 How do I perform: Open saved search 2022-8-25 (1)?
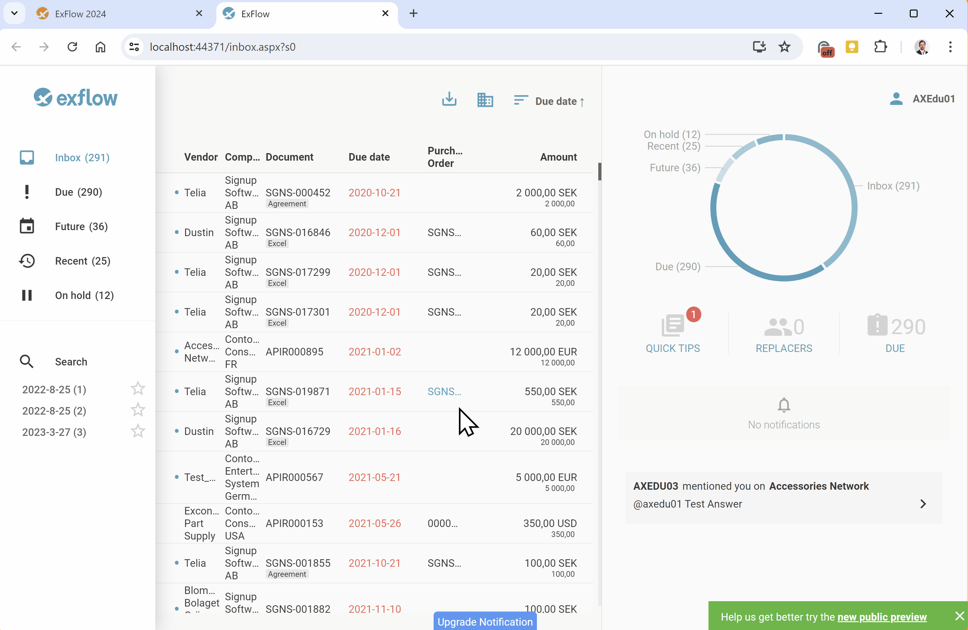[x=54, y=389]
